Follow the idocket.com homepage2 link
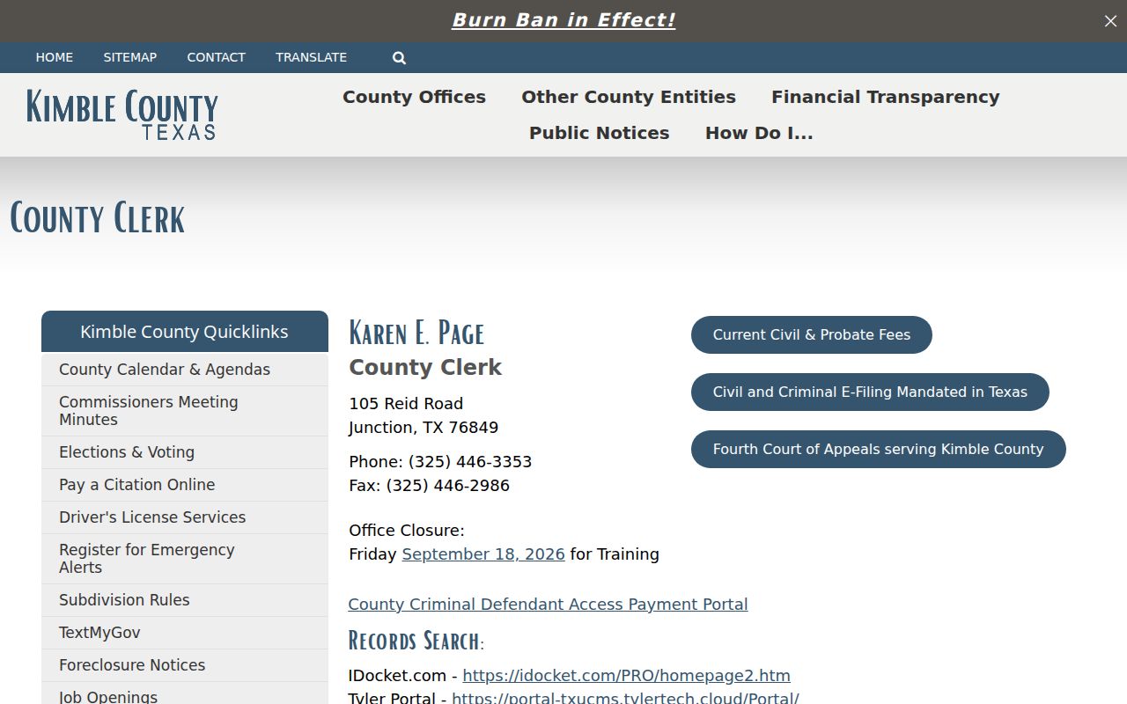This screenshot has width=1127, height=704. [626, 676]
